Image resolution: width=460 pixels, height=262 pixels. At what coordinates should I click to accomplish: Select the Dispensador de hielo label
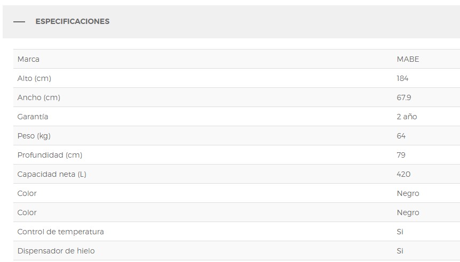(x=56, y=251)
